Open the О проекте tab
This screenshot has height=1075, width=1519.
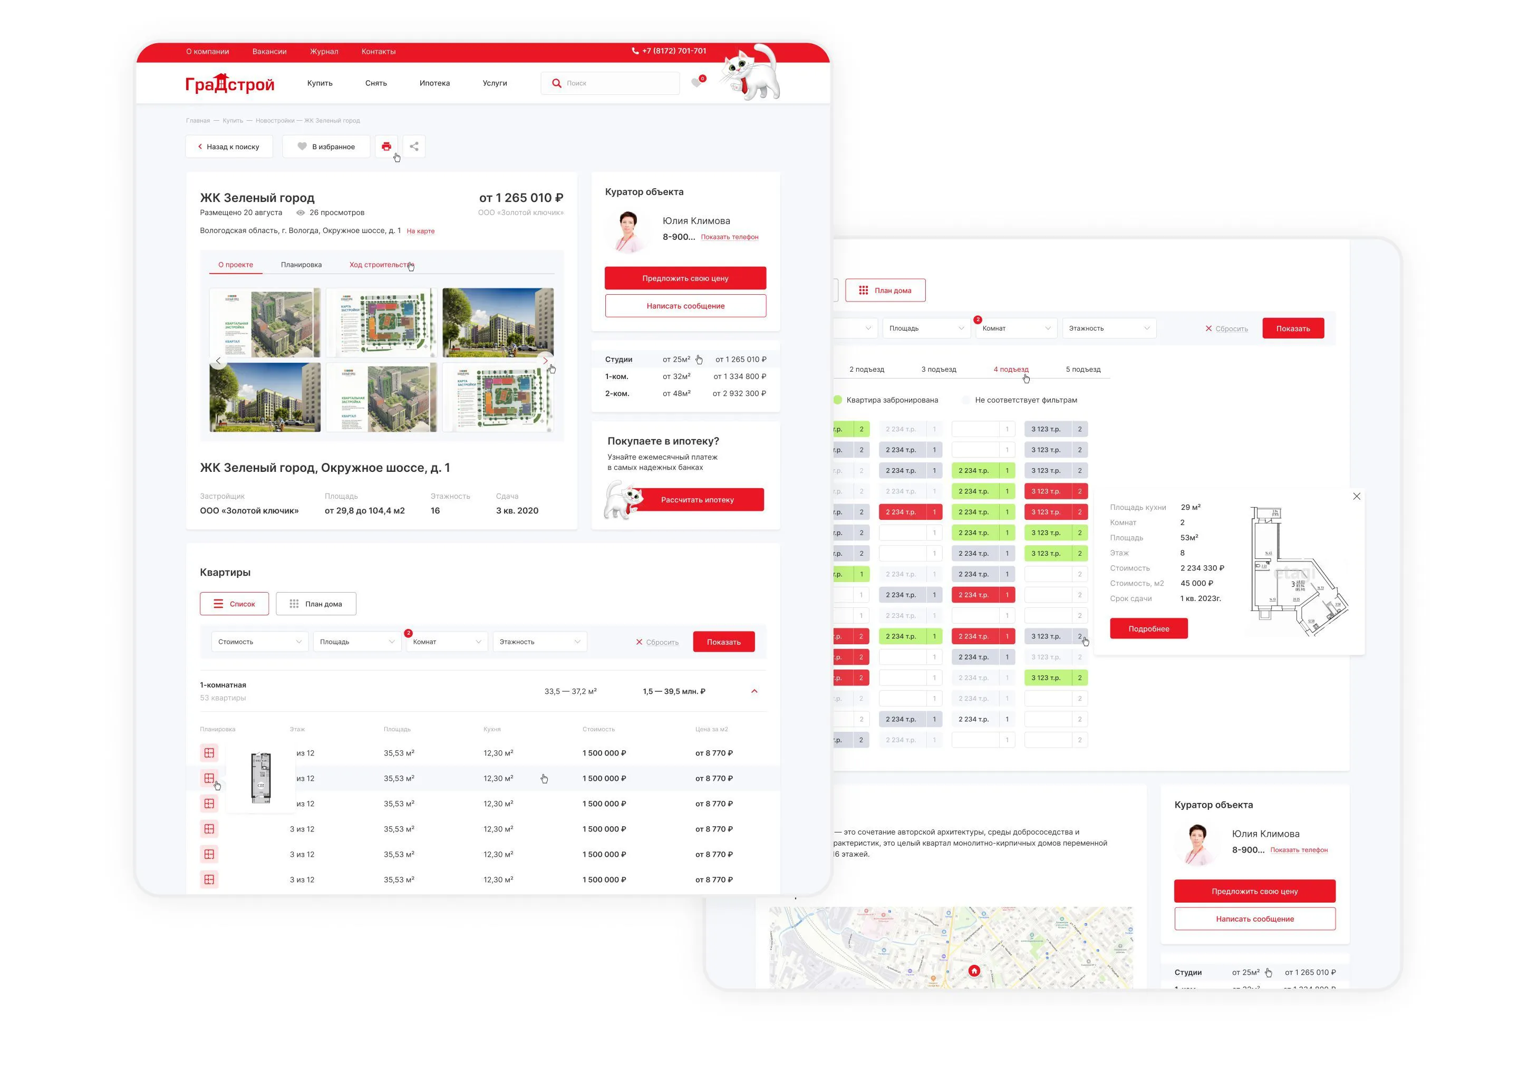236,265
